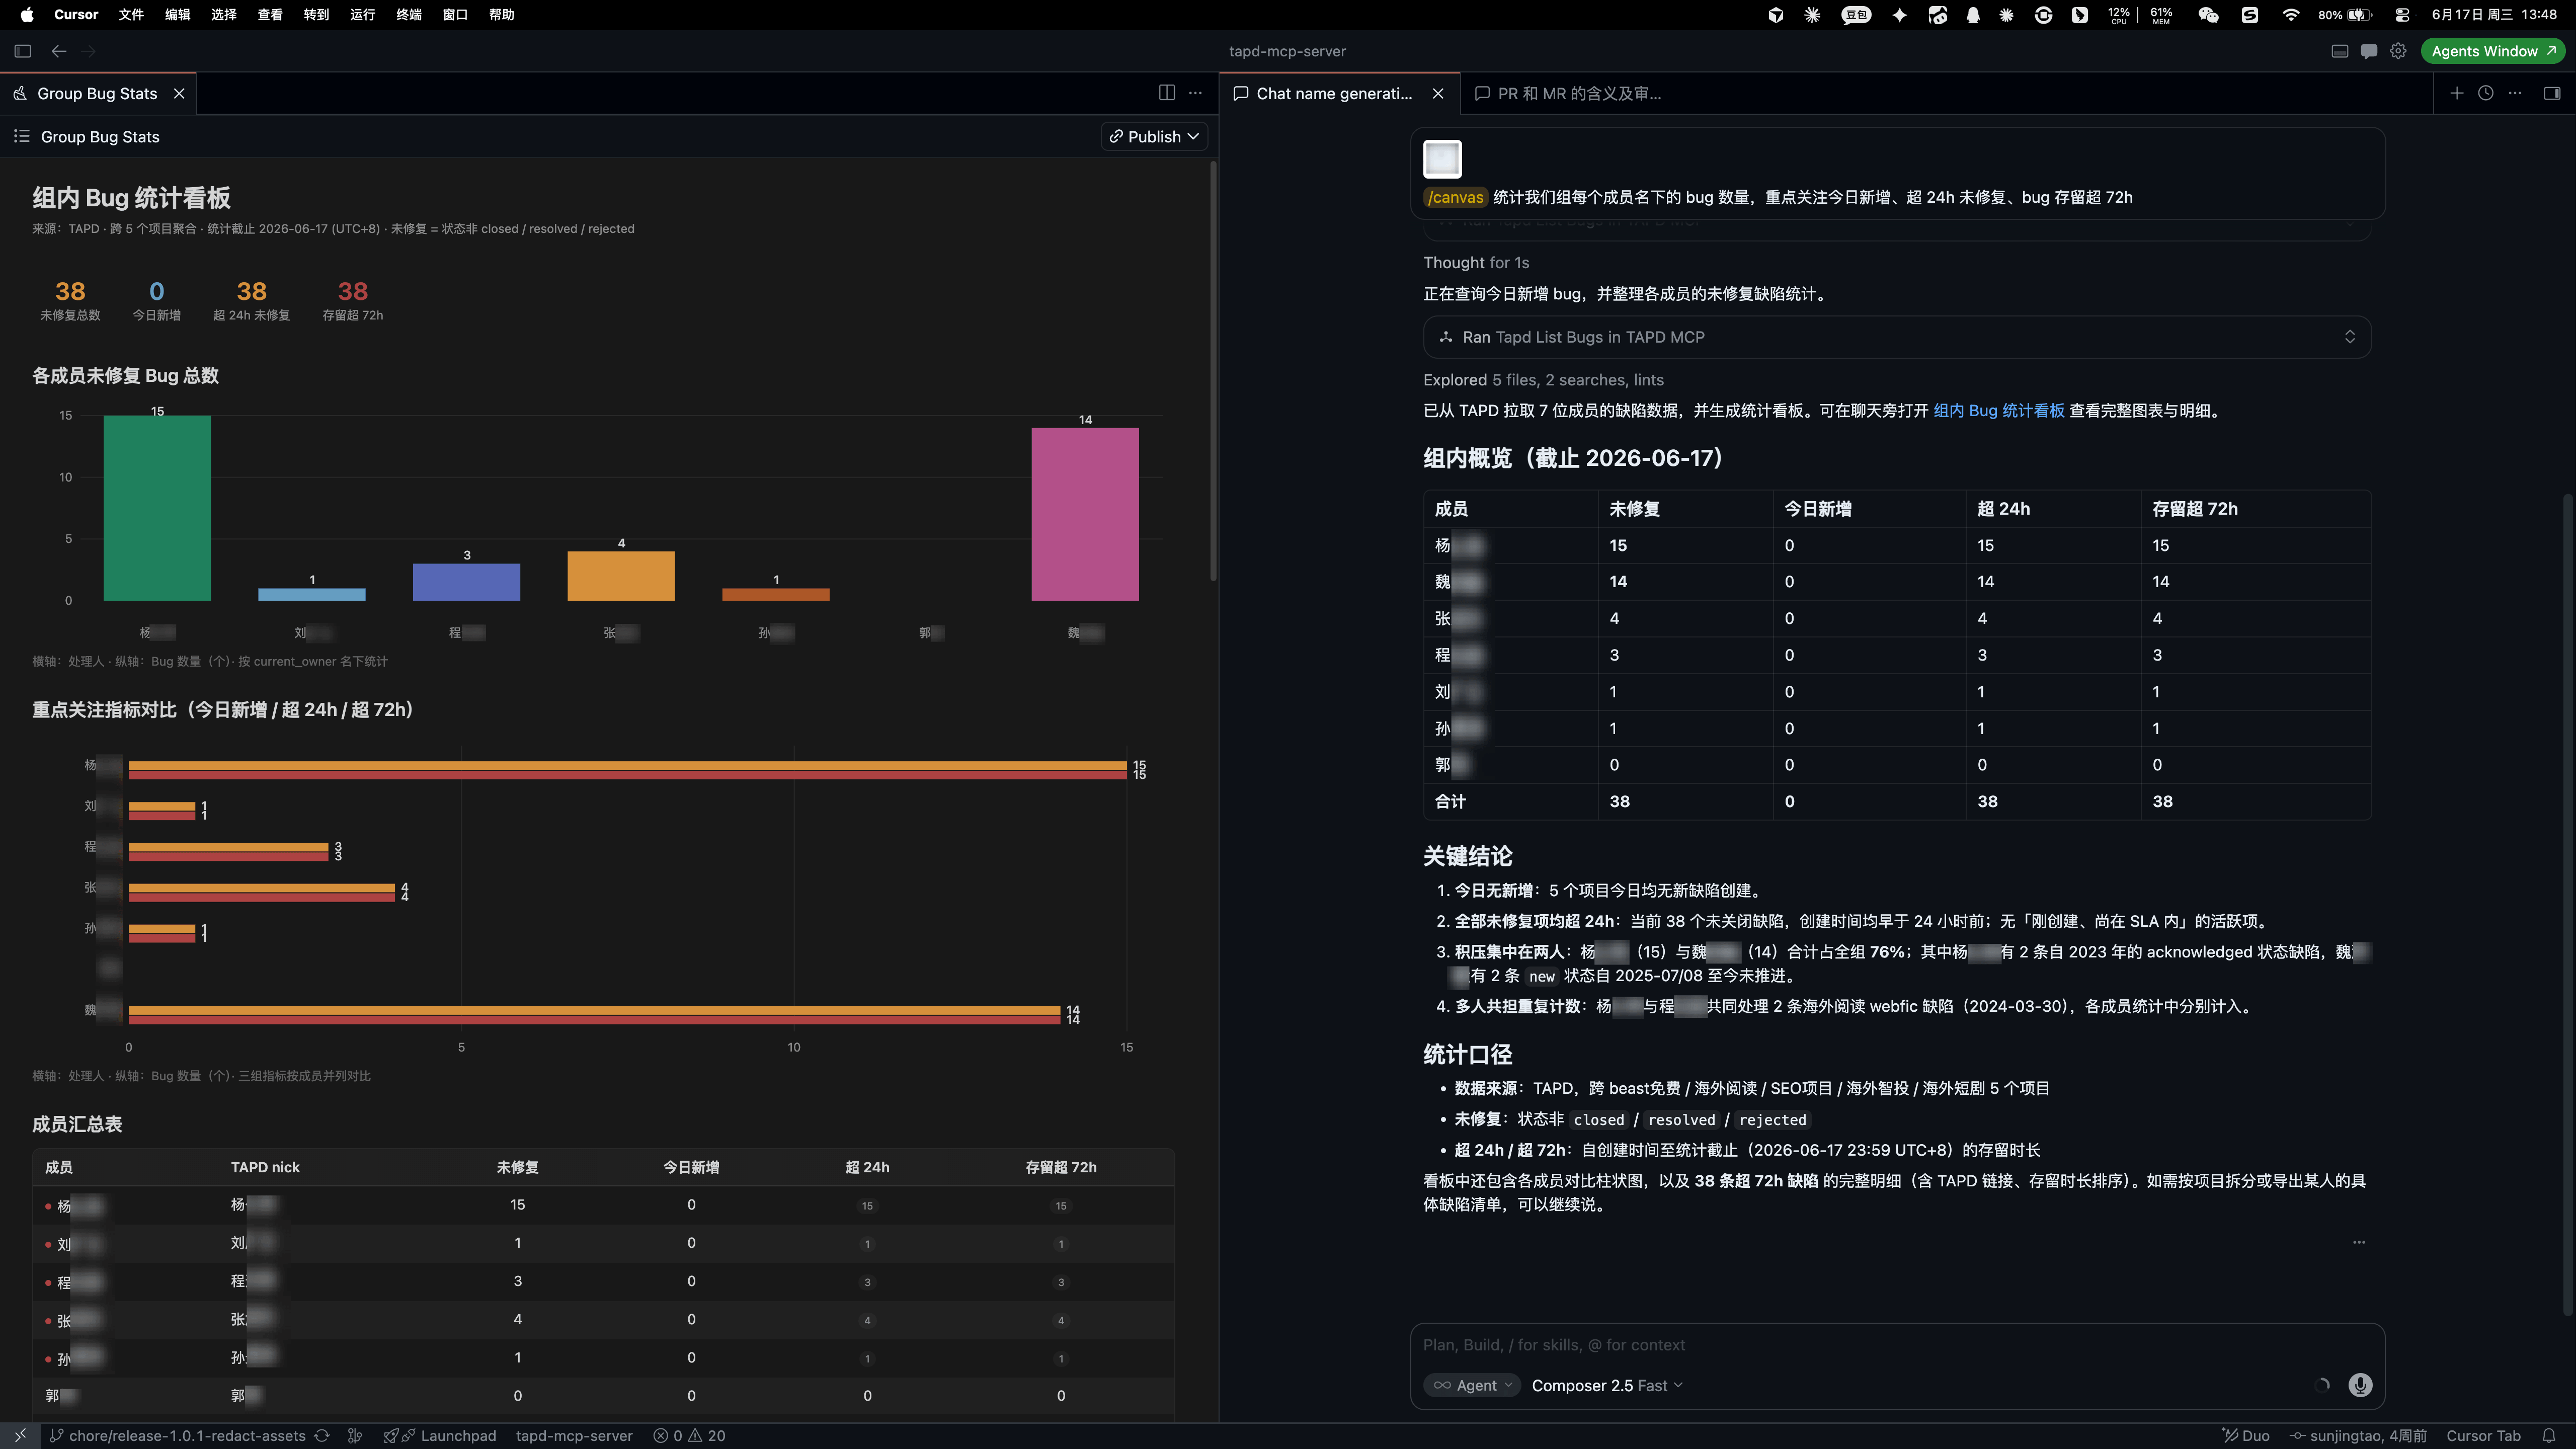Image resolution: width=2576 pixels, height=1449 pixels.
Task: Expand Explored 5 files, 2 searches, lints
Action: [x=1543, y=380]
